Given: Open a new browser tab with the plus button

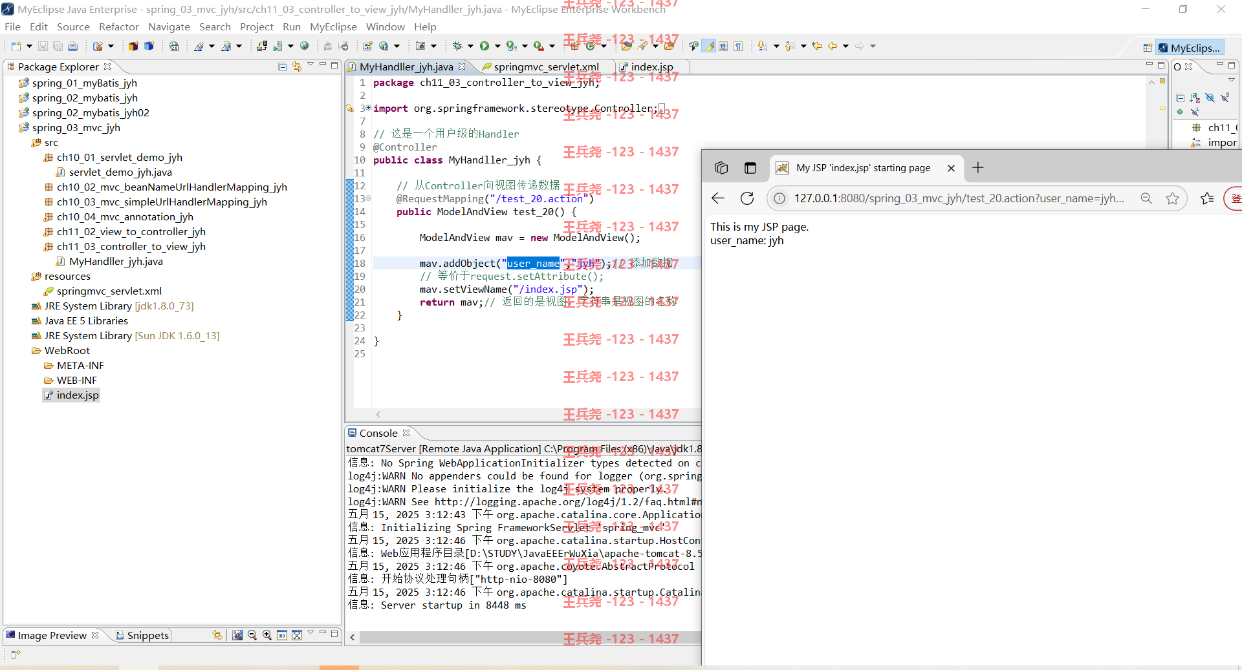Looking at the screenshot, I should tap(978, 168).
